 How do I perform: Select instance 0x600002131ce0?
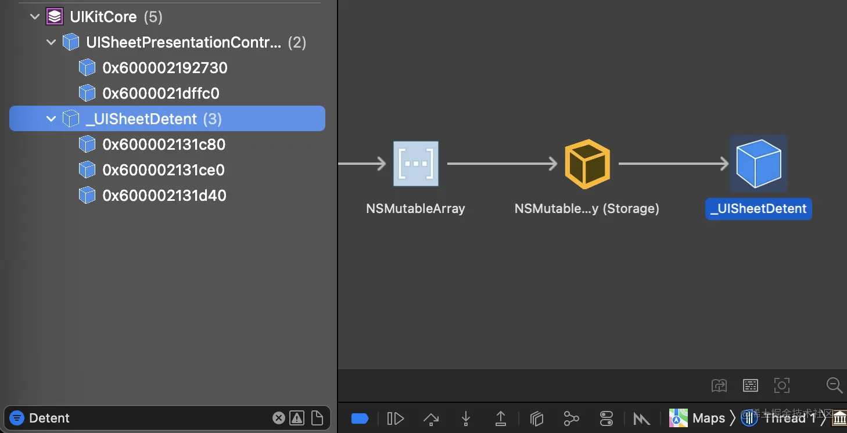coord(167,170)
